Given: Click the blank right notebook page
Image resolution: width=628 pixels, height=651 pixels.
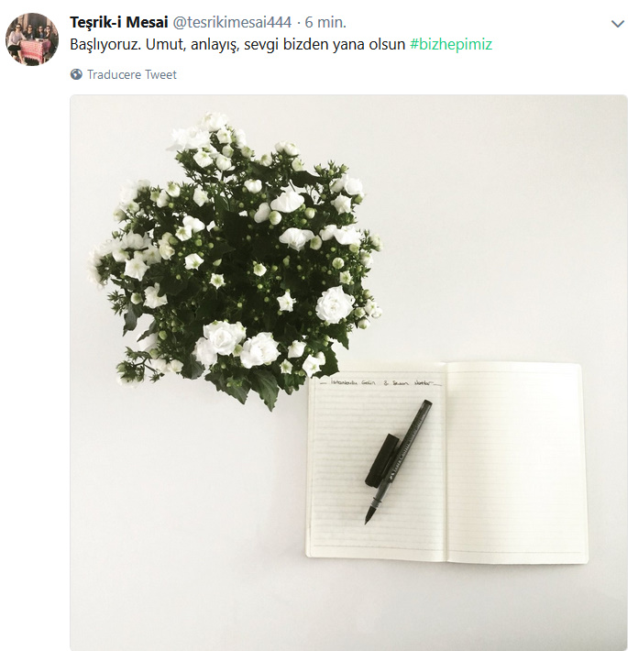Looking at the screenshot, I should 516,462.
